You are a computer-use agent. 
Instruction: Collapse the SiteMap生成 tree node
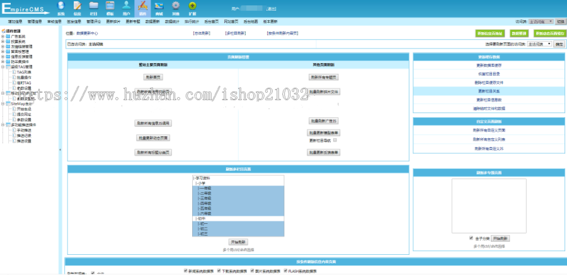3,104
